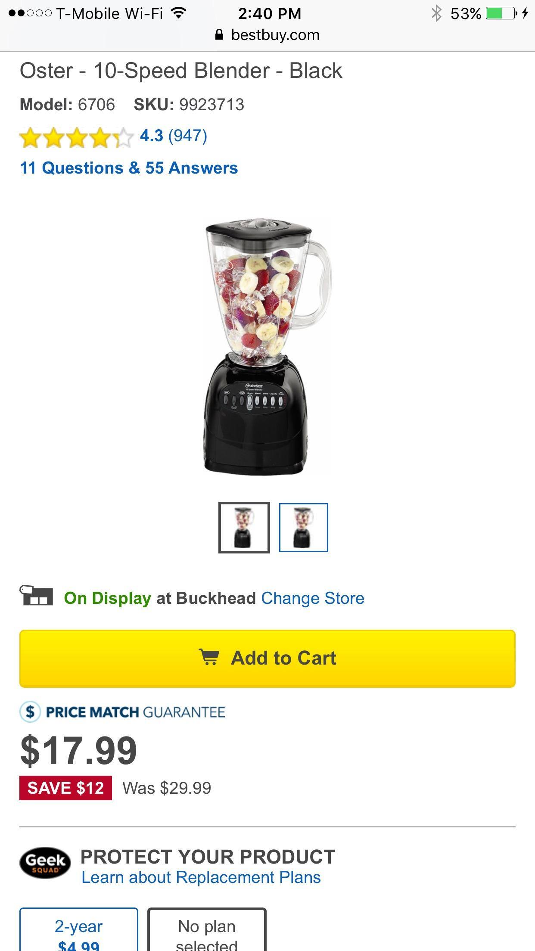Tap the shopping cart icon in Add to Cart
535x951 pixels.
(x=209, y=657)
